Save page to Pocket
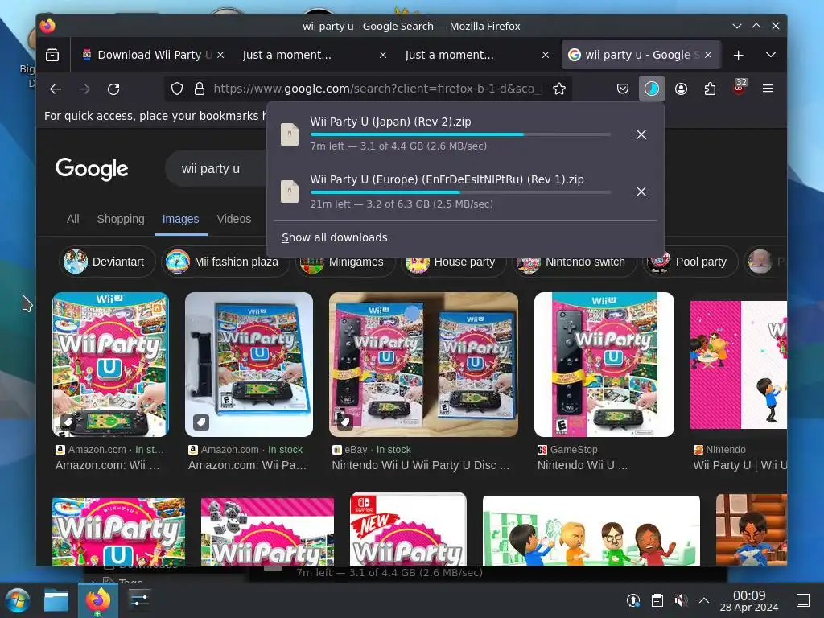Viewport: 824px width, 618px height. 623,89
